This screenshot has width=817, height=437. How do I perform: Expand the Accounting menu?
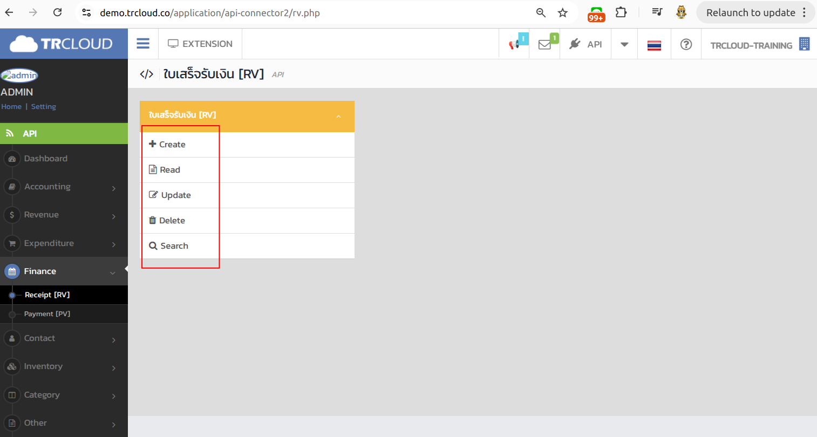click(64, 187)
